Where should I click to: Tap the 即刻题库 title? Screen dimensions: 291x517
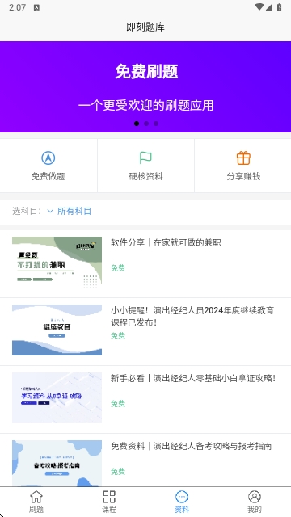[145, 27]
